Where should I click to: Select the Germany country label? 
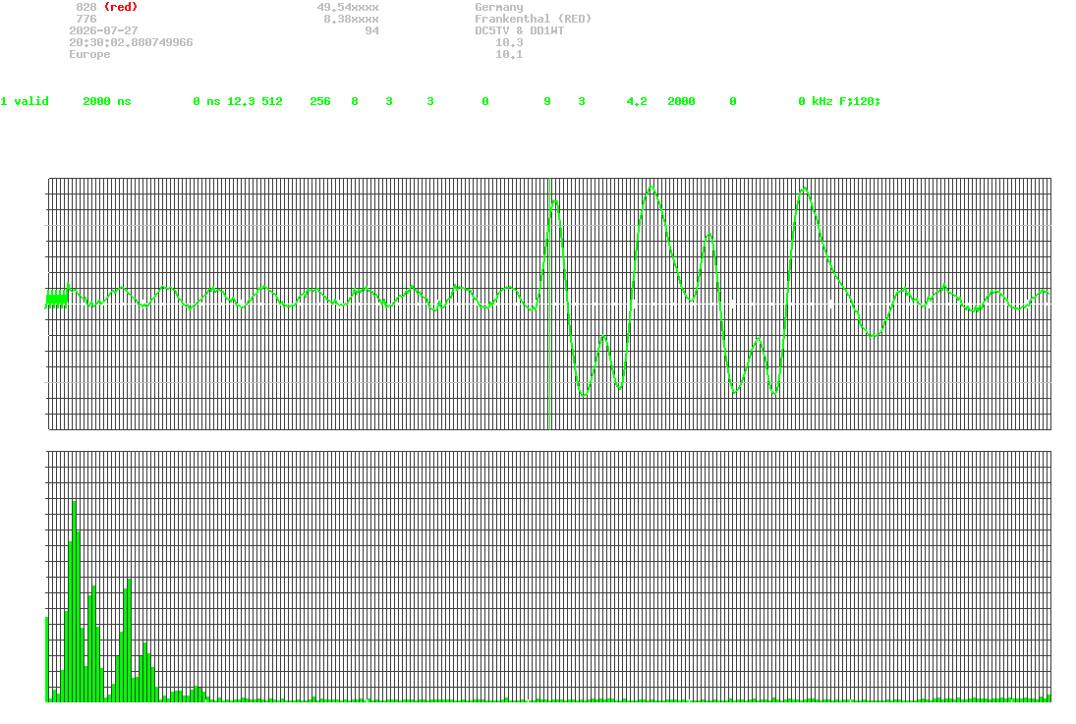coord(499,7)
